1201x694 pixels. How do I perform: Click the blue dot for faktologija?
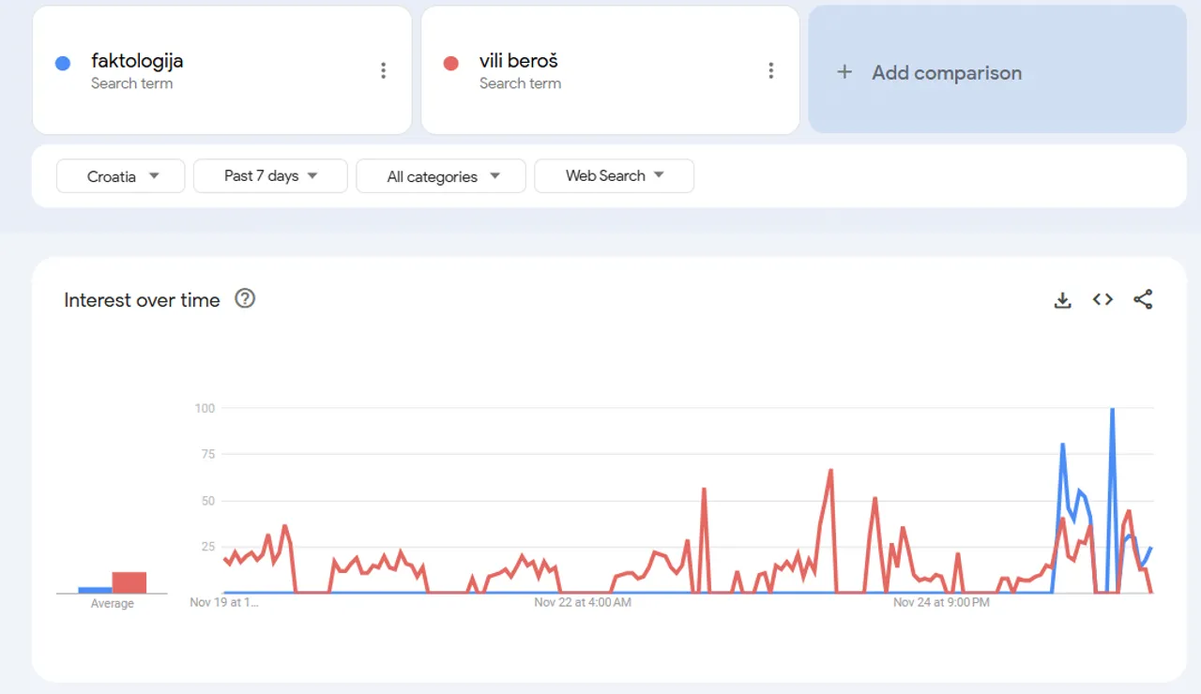pos(63,63)
